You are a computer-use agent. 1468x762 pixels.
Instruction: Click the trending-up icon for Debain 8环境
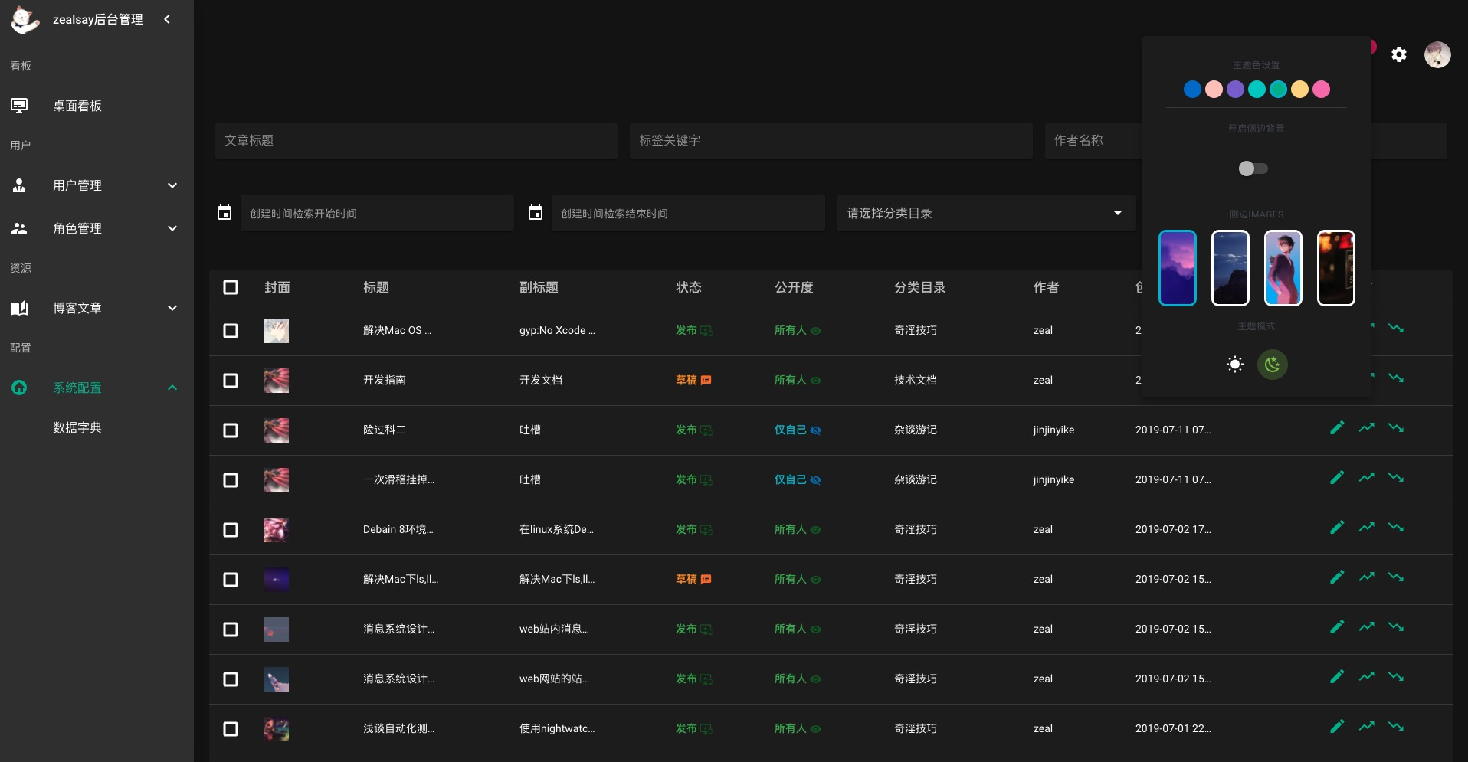point(1367,527)
